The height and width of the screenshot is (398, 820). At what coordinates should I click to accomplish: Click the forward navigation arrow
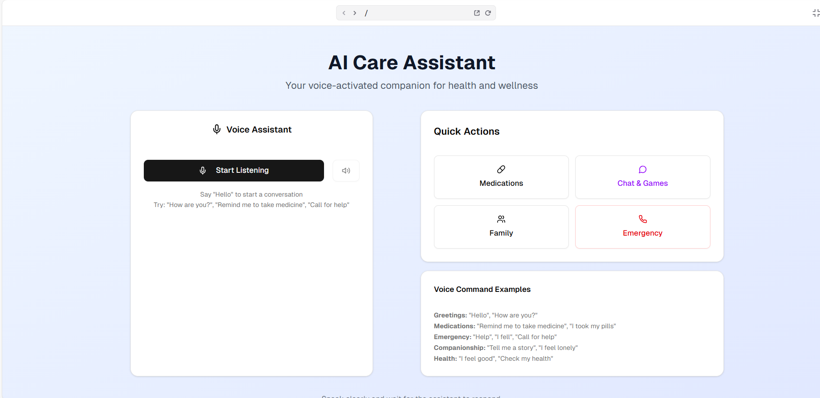pyautogui.click(x=355, y=13)
